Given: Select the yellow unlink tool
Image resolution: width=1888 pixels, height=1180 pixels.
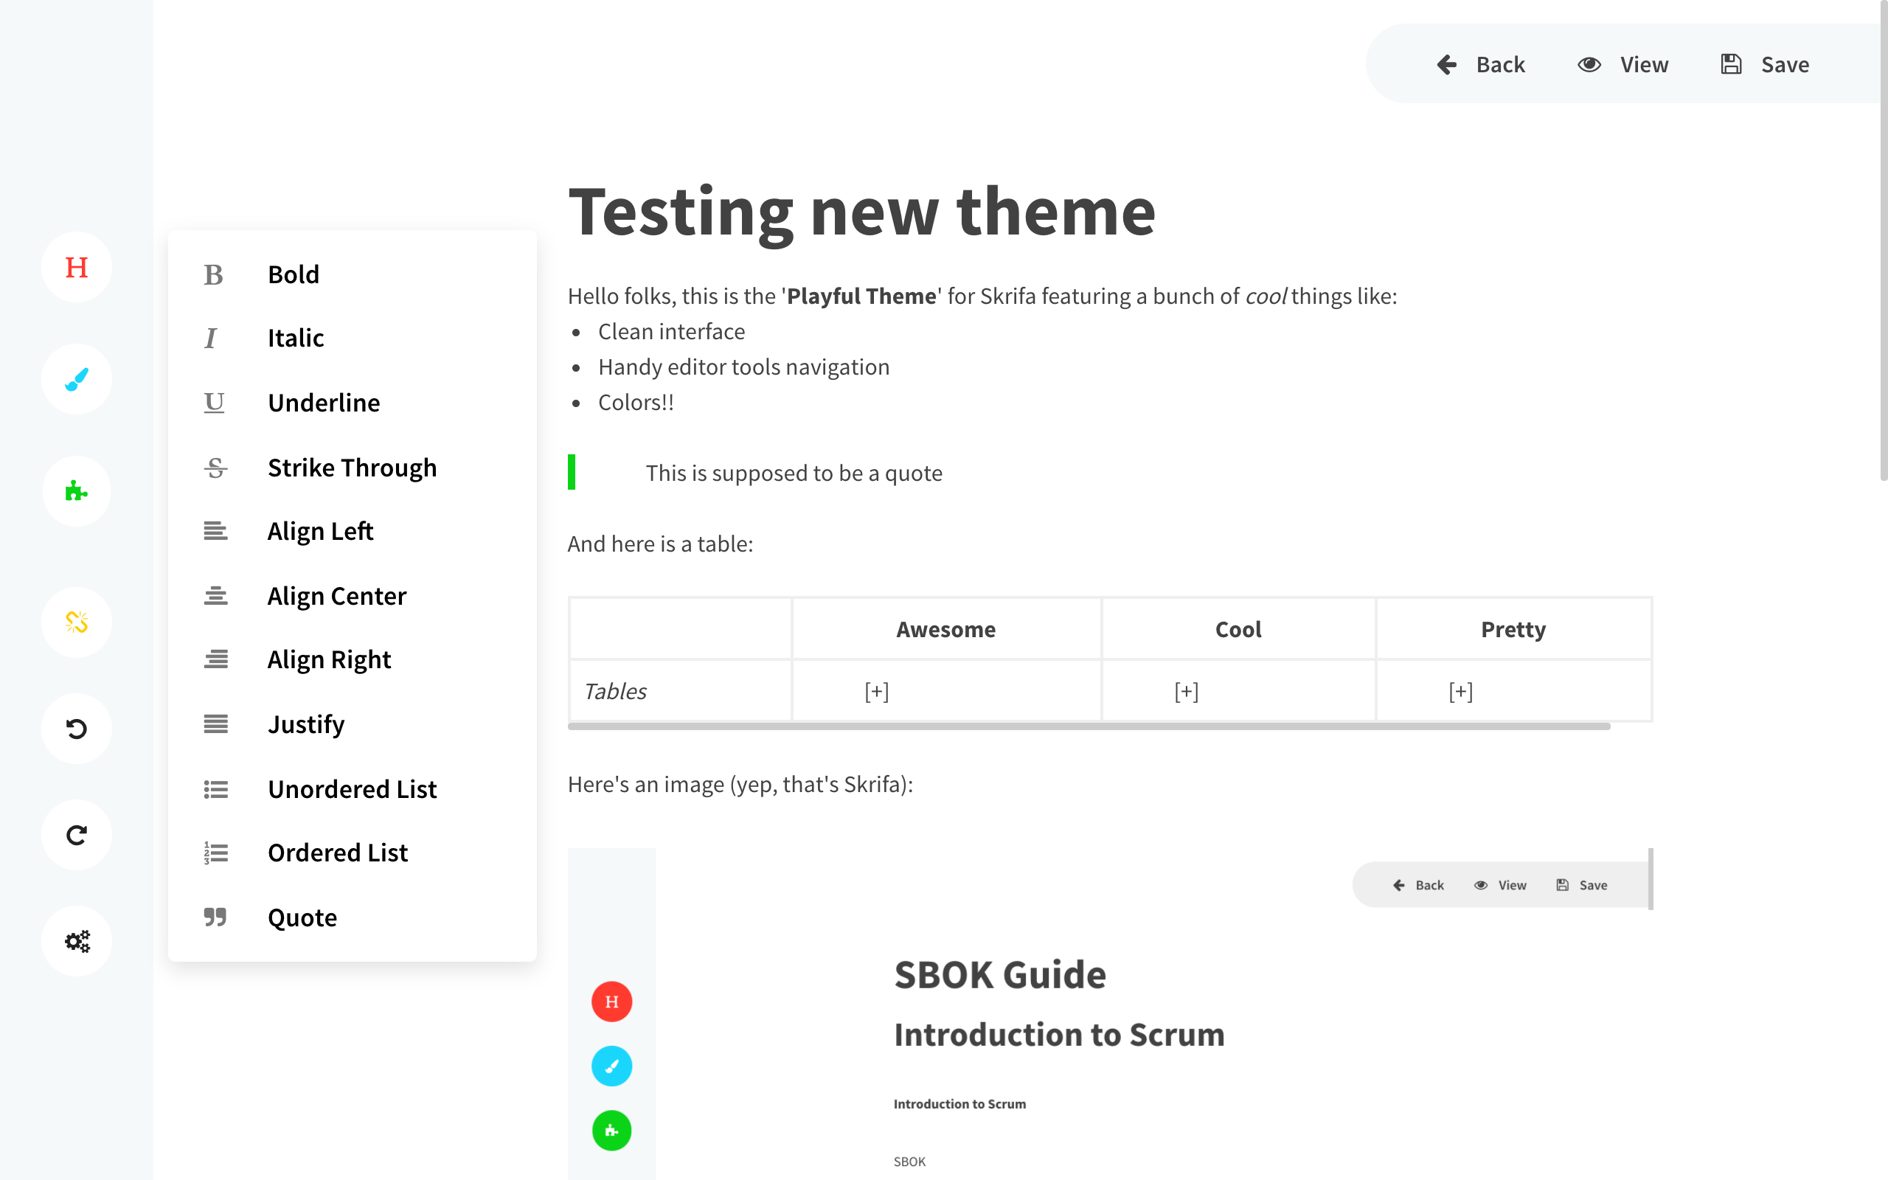Looking at the screenshot, I should coord(76,622).
